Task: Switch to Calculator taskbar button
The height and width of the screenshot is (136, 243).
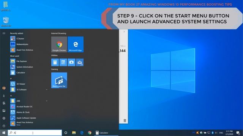Action: (106, 133)
